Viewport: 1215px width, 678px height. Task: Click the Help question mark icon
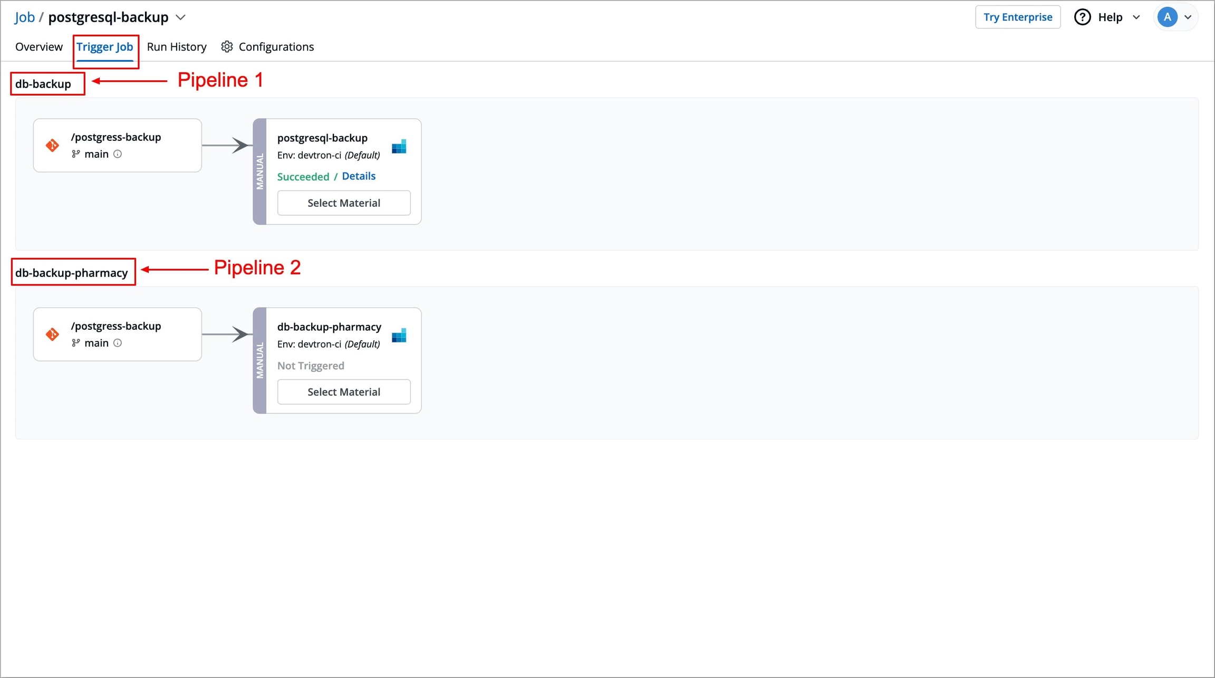1082,17
